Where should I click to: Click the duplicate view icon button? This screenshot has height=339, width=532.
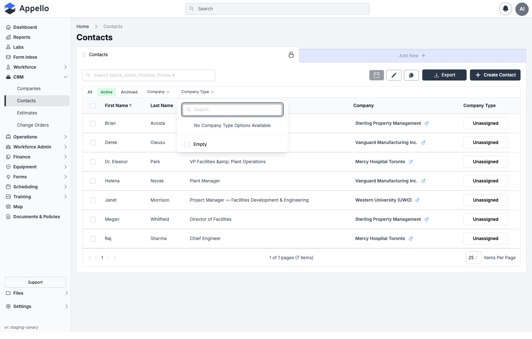[x=411, y=75]
